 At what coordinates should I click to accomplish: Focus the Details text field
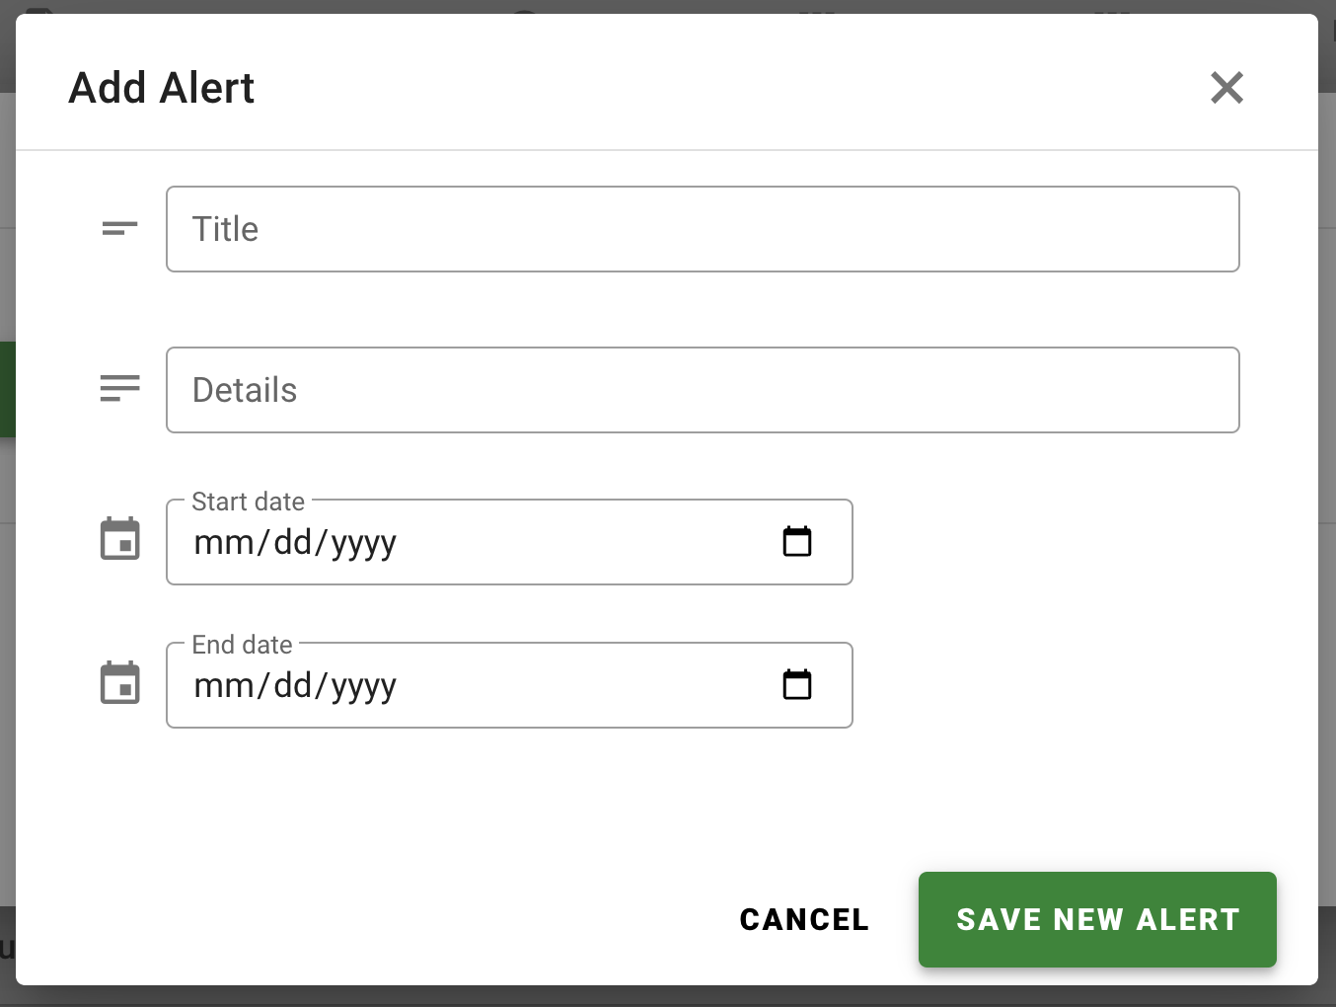(x=702, y=390)
